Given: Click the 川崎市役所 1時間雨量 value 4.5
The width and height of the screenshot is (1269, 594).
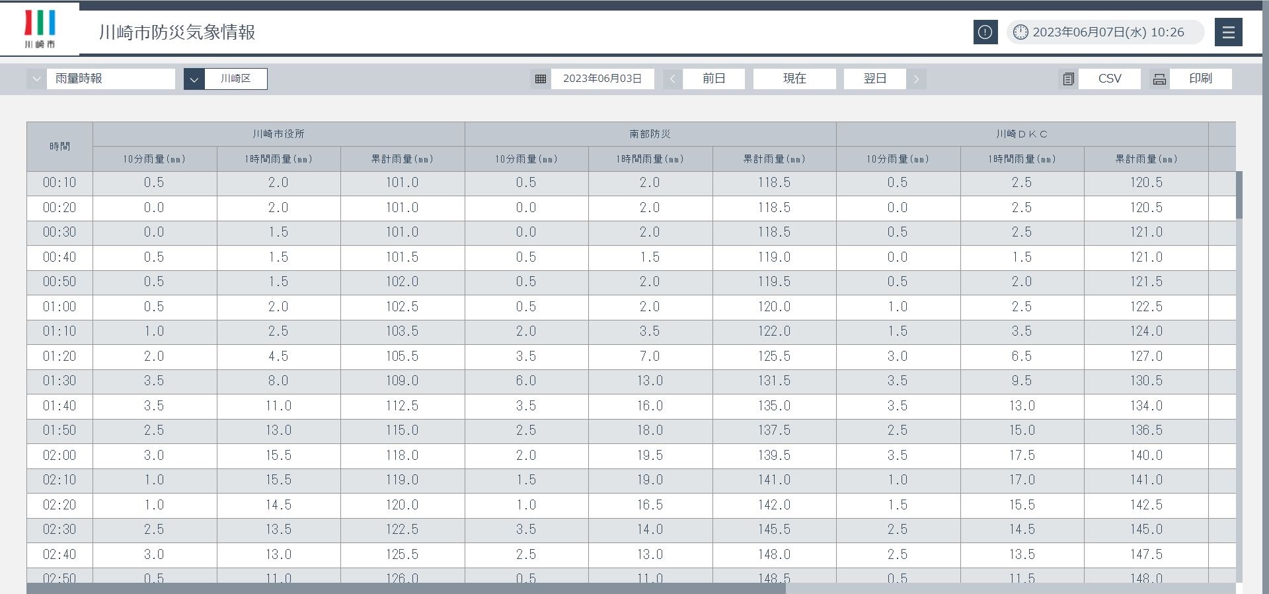Looking at the screenshot, I should [x=278, y=357].
